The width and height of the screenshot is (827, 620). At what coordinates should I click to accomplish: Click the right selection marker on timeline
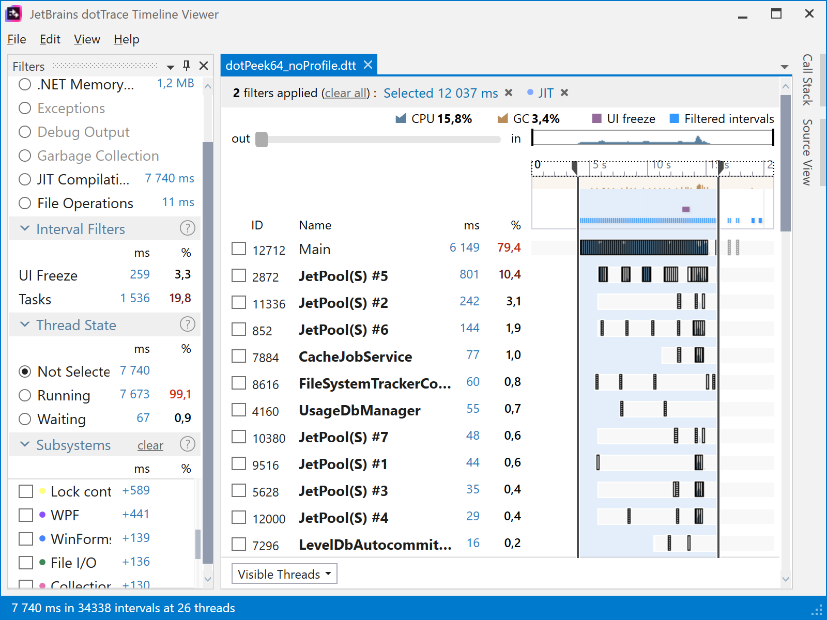721,168
